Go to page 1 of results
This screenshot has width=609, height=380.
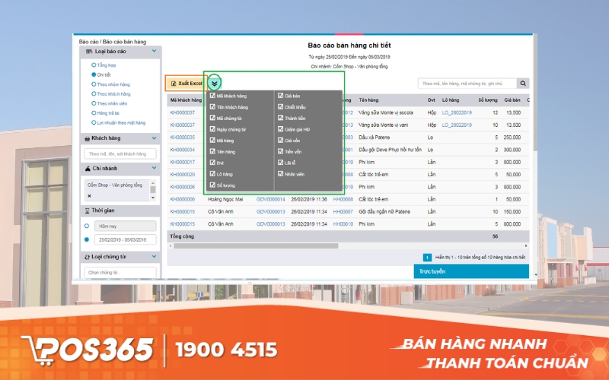coord(427,258)
